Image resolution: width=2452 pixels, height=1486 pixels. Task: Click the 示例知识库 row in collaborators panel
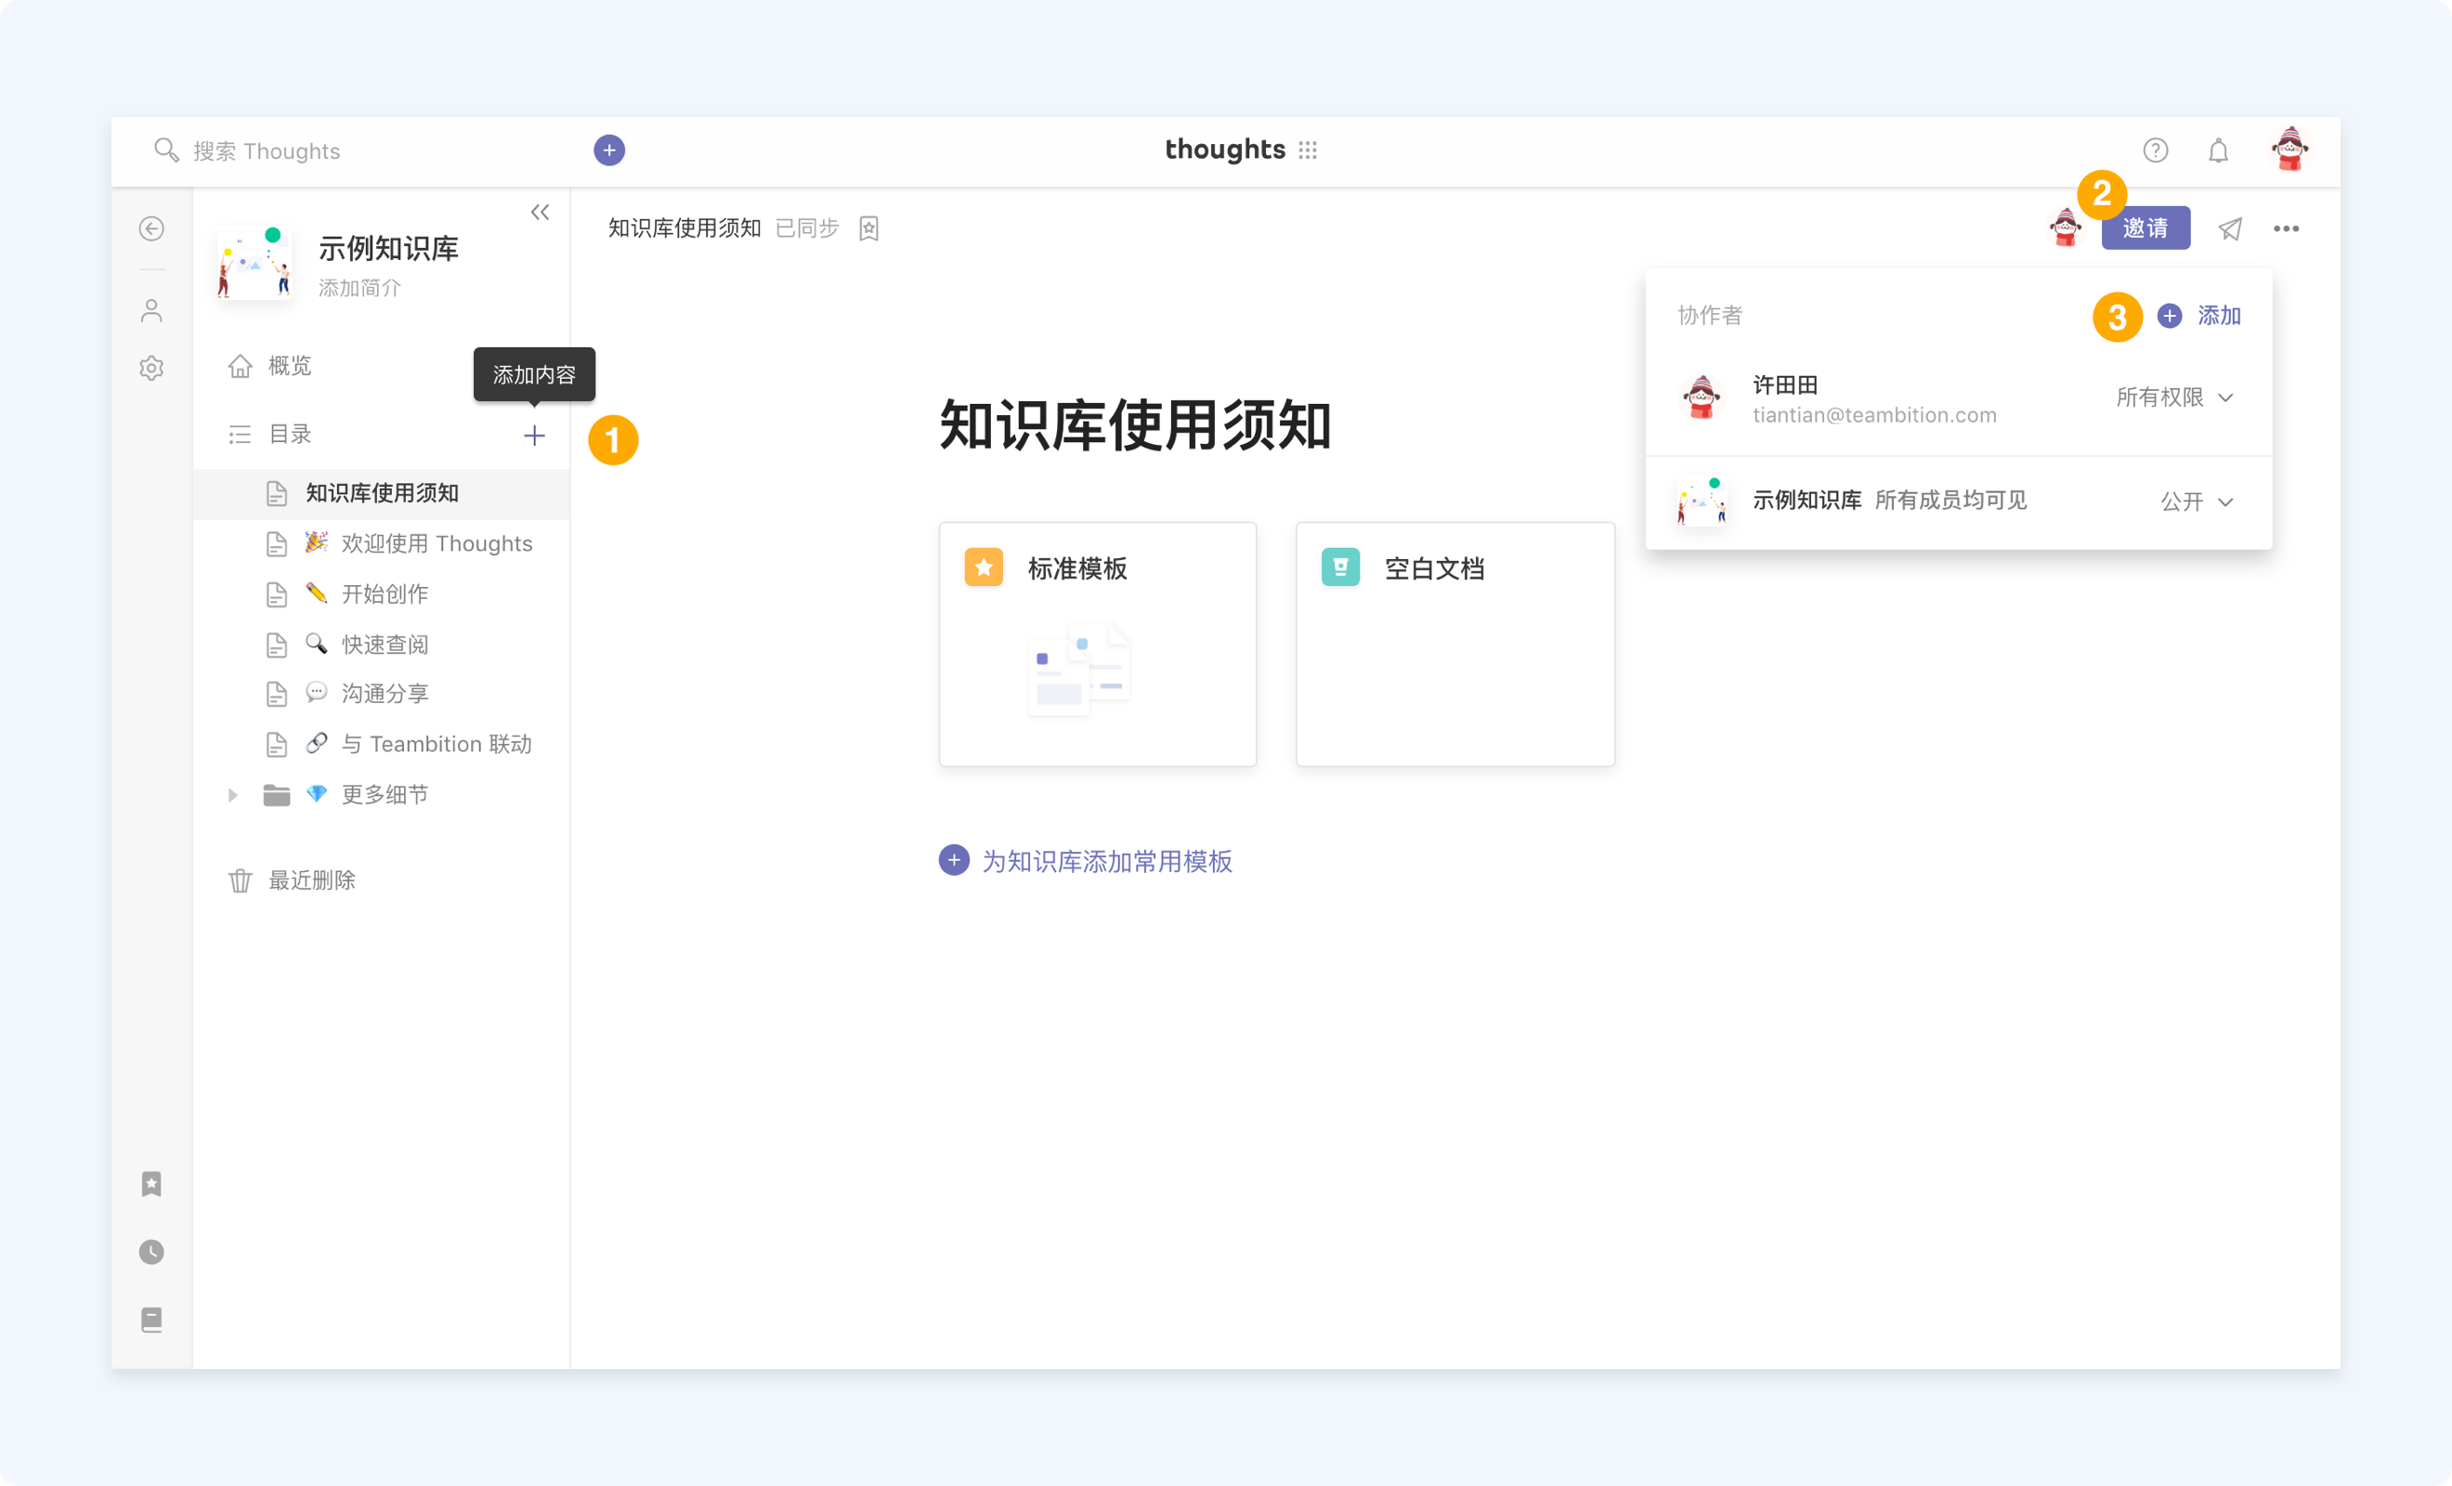pyautogui.click(x=1959, y=502)
